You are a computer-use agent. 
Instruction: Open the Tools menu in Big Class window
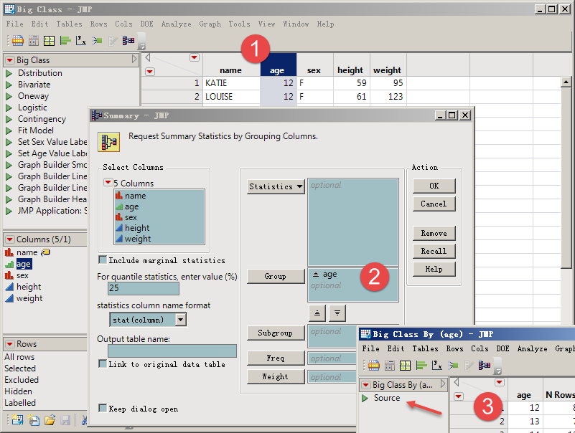[x=240, y=24]
